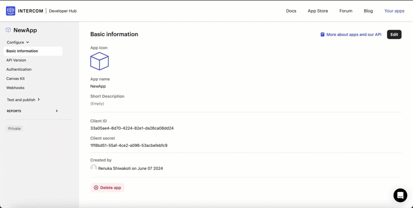Viewport: 413px width, 208px height.
Task: Click the REPORTS label
Action: point(14,111)
